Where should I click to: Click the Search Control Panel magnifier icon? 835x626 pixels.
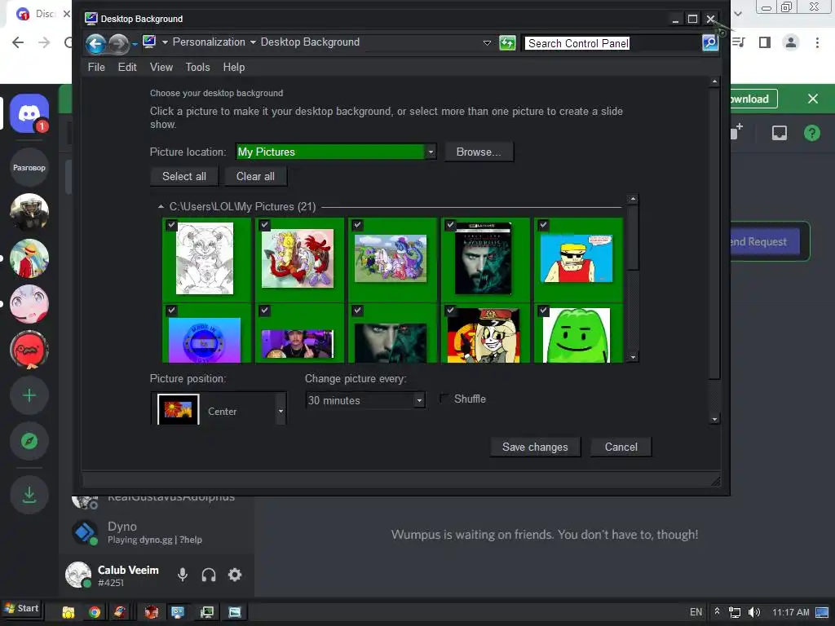710,43
